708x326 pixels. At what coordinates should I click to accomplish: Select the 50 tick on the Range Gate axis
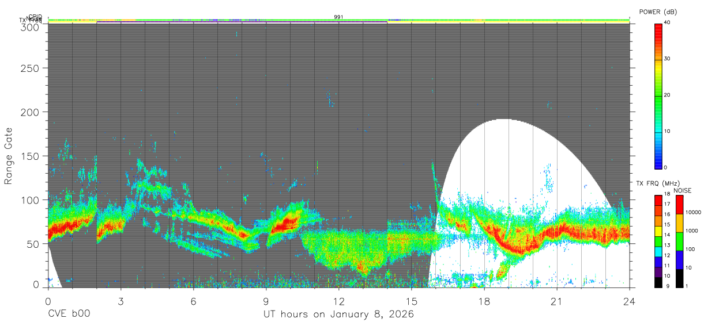(33, 244)
